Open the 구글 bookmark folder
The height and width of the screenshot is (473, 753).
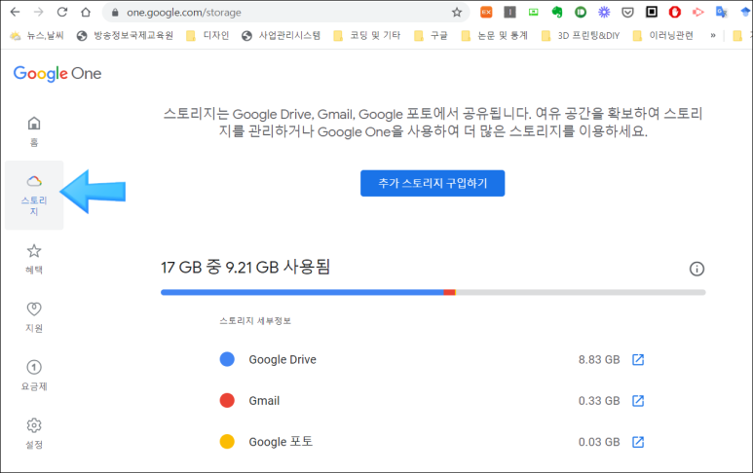click(x=432, y=35)
